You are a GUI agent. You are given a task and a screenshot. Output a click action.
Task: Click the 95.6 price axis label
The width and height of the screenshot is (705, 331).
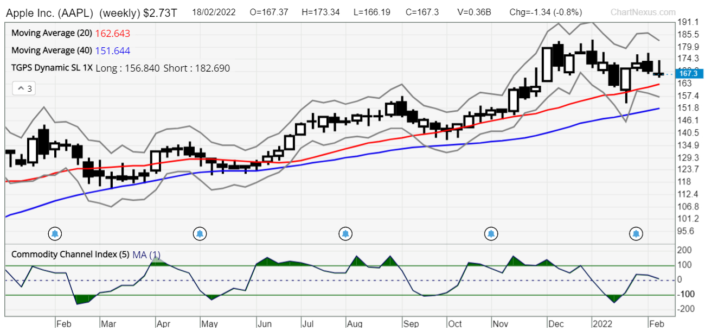tap(686, 231)
